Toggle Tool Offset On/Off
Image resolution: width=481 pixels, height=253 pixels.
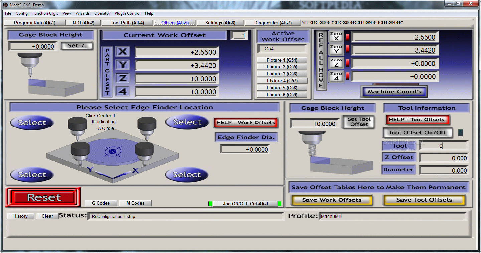click(418, 133)
